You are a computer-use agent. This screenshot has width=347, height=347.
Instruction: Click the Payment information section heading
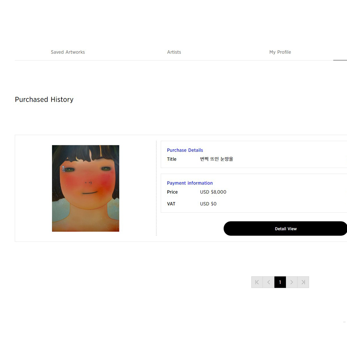pyautogui.click(x=190, y=183)
